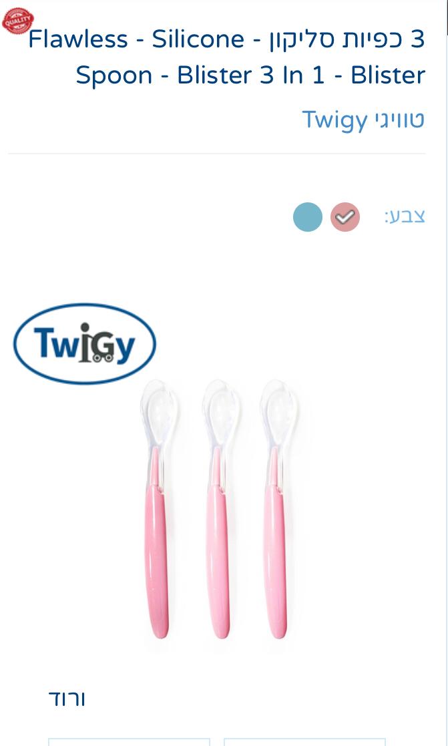Click the oval Twigy logo
The width and height of the screenshot is (448, 746).
tap(85, 343)
